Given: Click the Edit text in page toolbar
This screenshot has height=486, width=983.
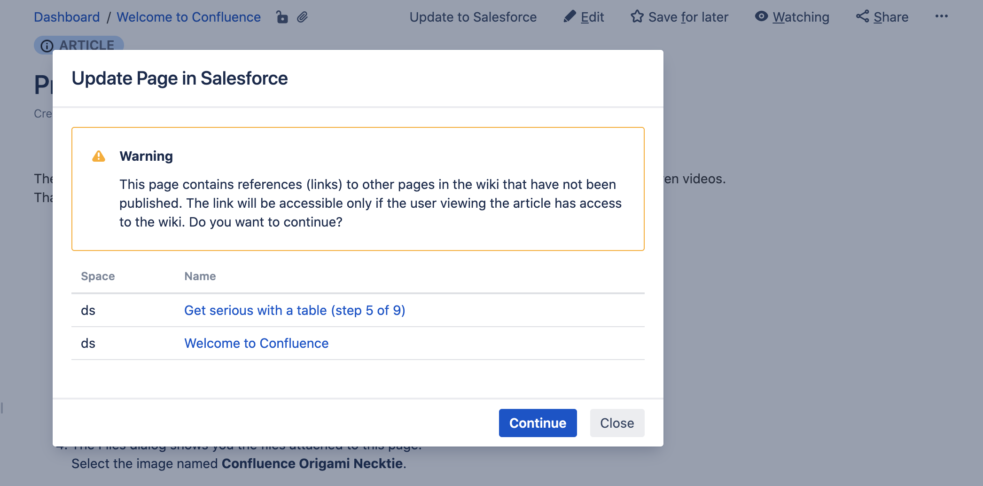Looking at the screenshot, I should [592, 17].
